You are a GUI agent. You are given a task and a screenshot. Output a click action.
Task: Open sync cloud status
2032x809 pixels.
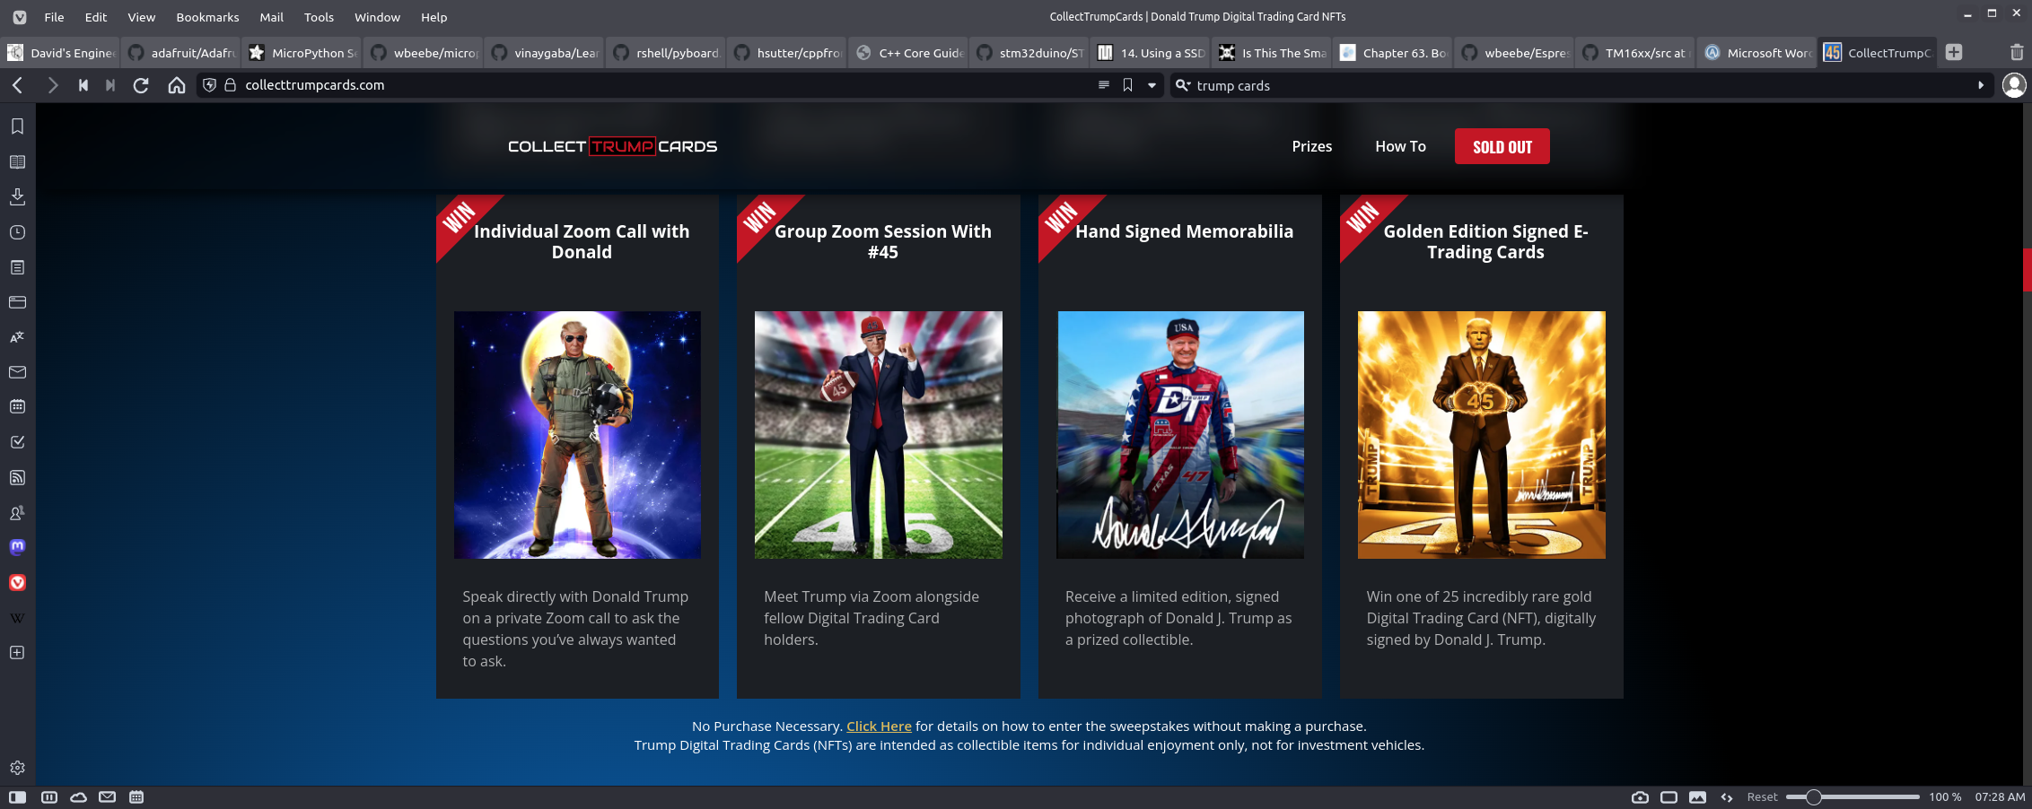[x=78, y=797]
